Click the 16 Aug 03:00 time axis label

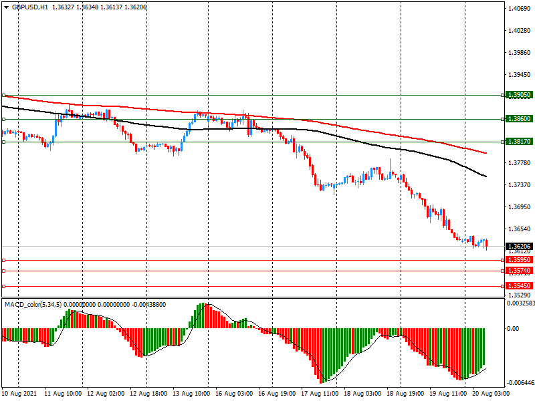tap(234, 394)
